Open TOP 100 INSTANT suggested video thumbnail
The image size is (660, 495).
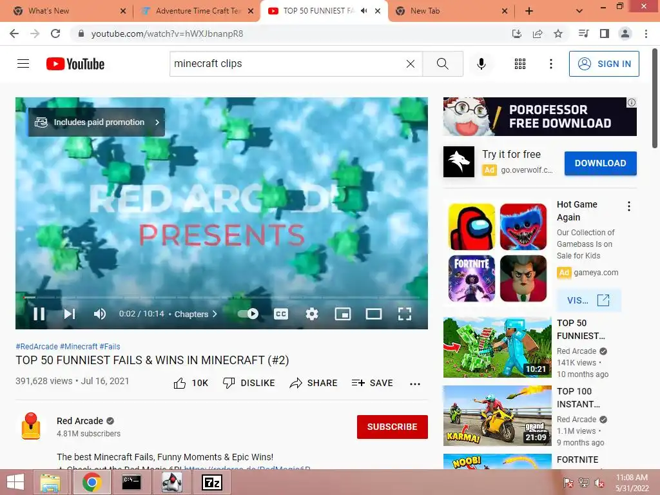click(498, 416)
